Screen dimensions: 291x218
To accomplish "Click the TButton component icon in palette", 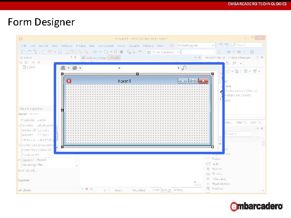I will (208, 174).
